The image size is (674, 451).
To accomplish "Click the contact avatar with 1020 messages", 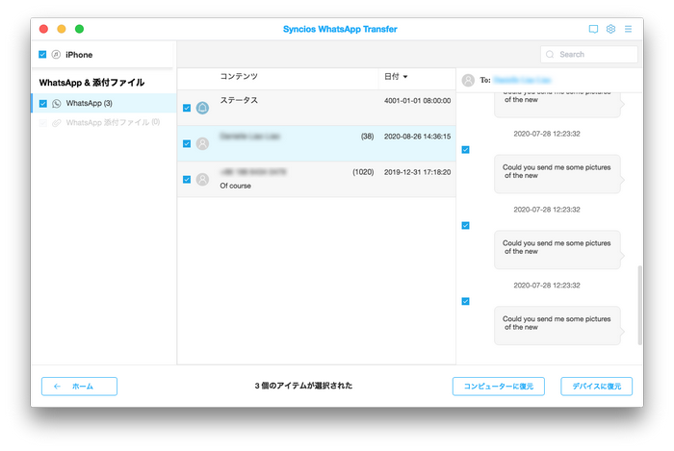I will click(x=202, y=179).
